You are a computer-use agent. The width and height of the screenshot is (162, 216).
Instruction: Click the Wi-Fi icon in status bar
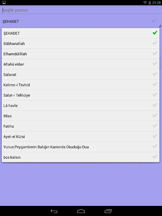[x=145, y=3]
